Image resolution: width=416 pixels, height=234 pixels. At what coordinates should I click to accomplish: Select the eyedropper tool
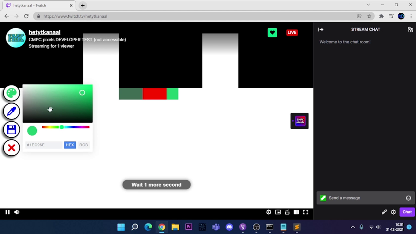click(12, 111)
